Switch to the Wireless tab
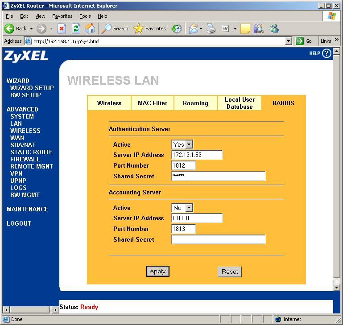343x325 pixels. tap(109, 103)
